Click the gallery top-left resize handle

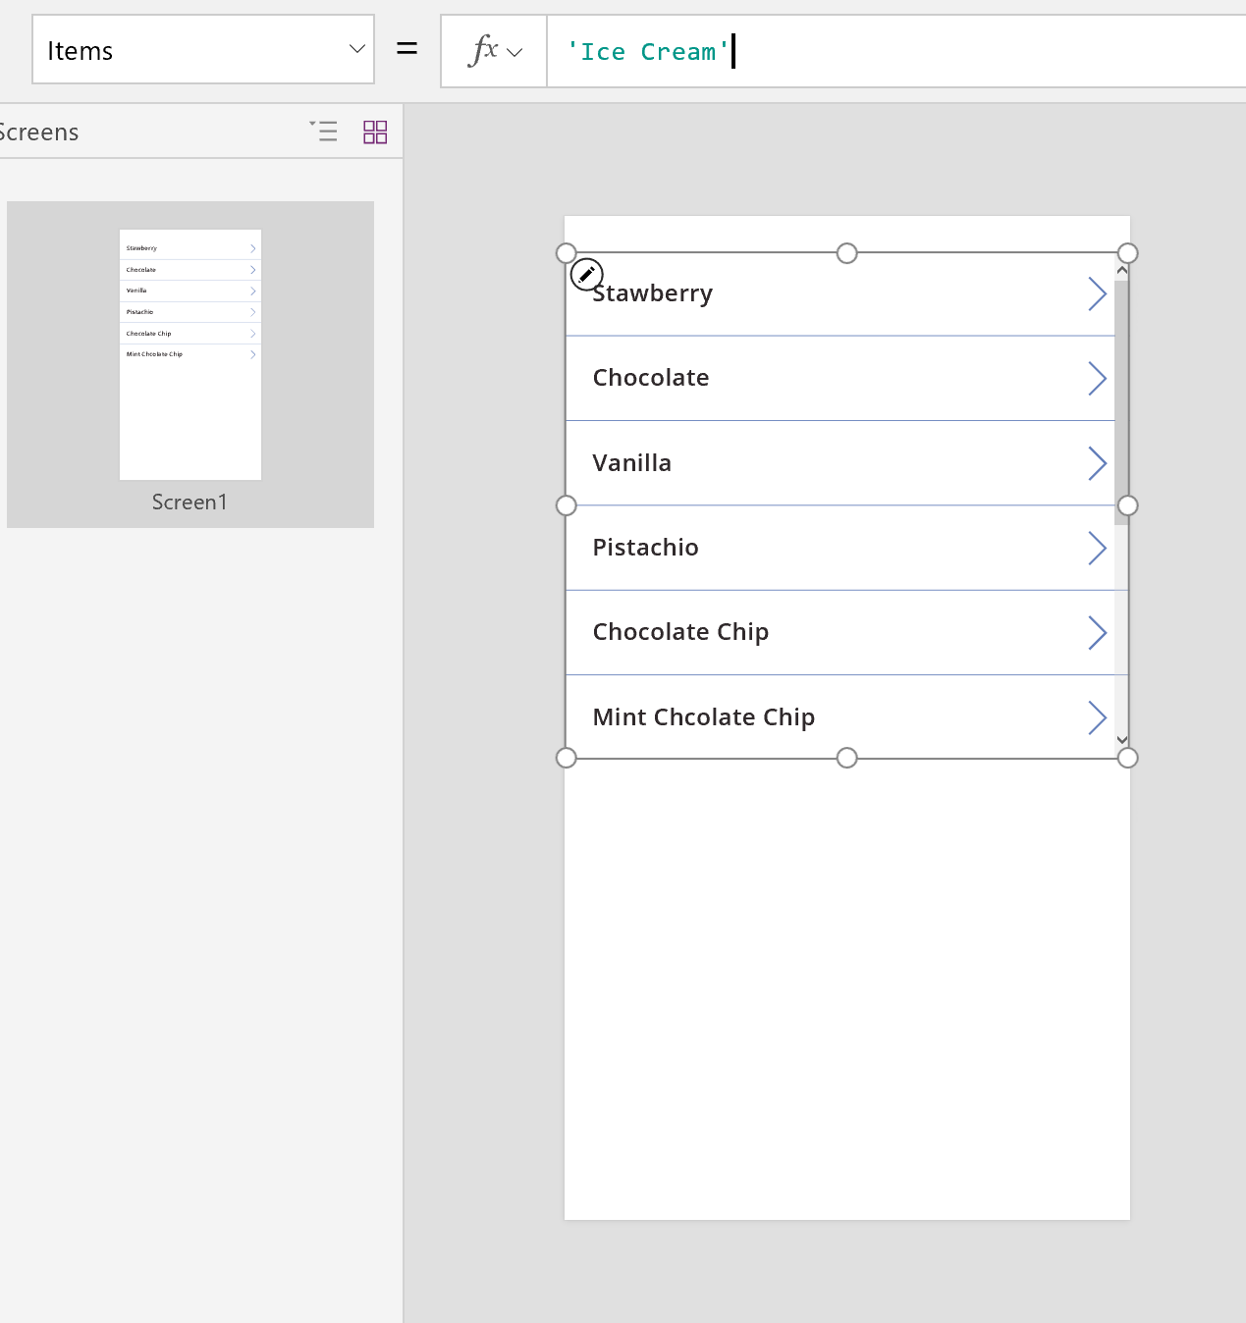click(567, 253)
